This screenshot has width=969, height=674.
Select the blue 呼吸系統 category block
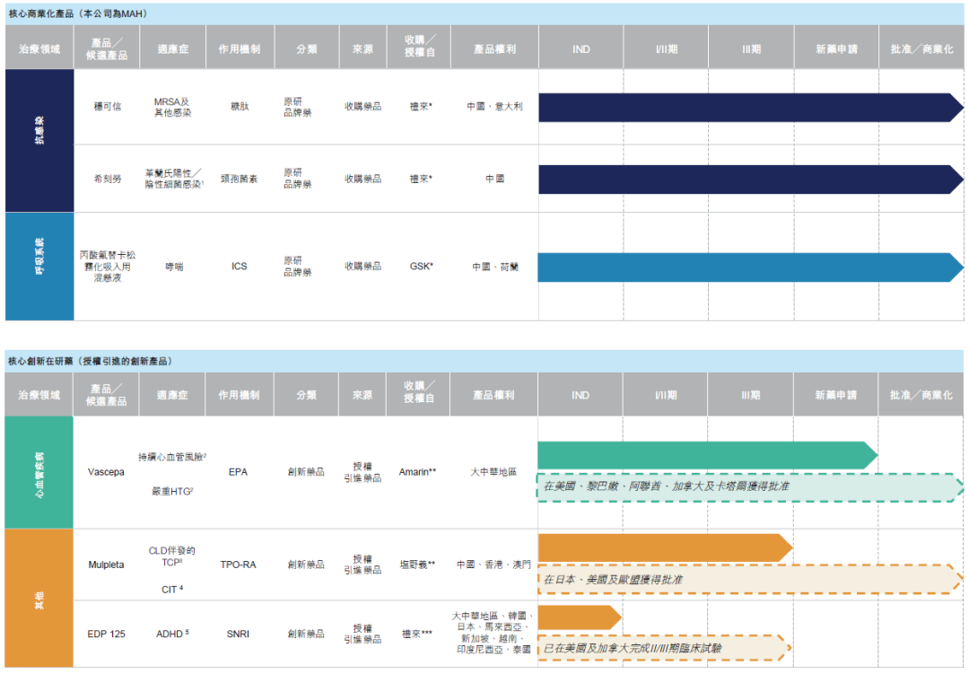39,267
